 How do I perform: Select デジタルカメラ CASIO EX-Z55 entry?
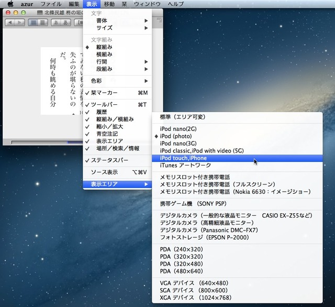pos(237,215)
